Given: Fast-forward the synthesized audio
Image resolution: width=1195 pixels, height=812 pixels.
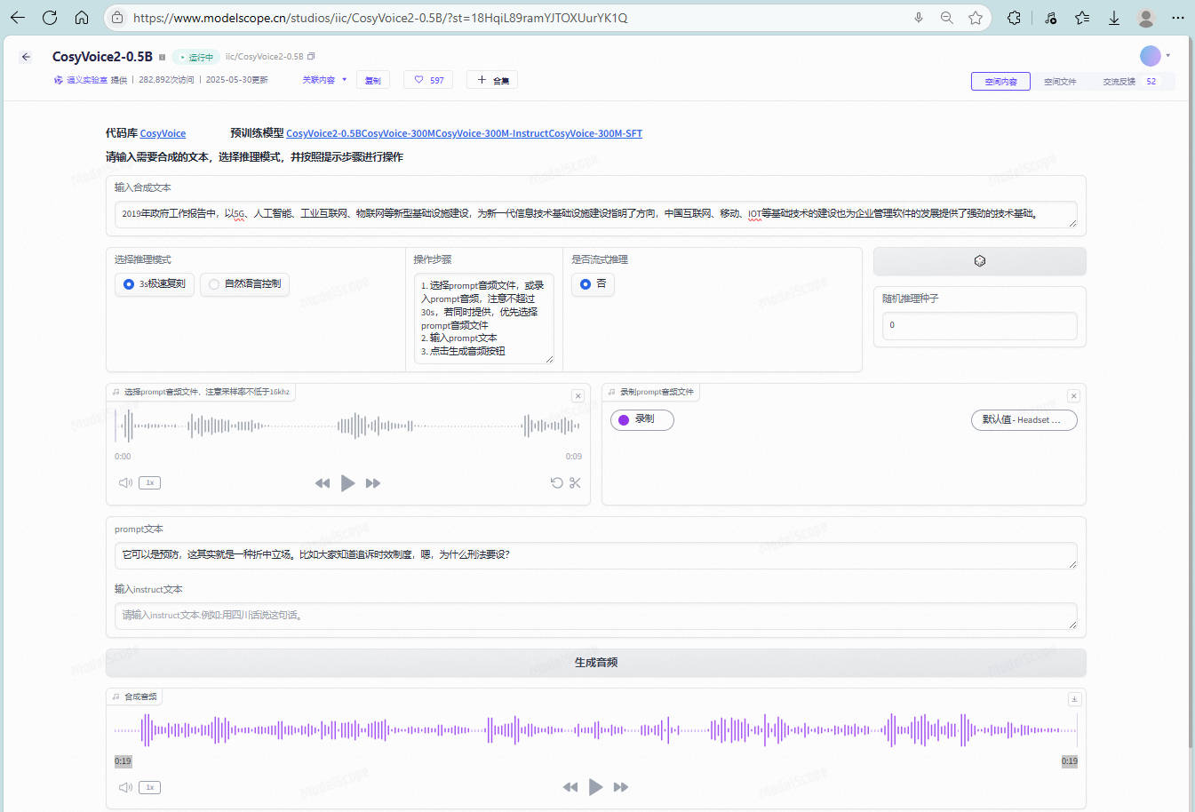Looking at the screenshot, I should coord(621,787).
